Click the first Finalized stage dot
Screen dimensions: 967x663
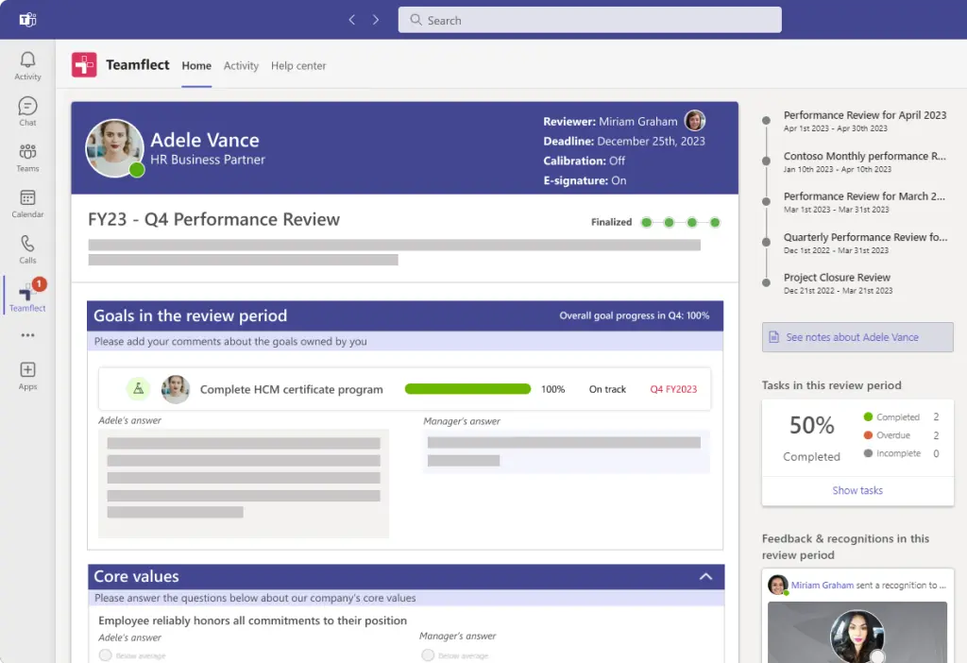pos(646,222)
